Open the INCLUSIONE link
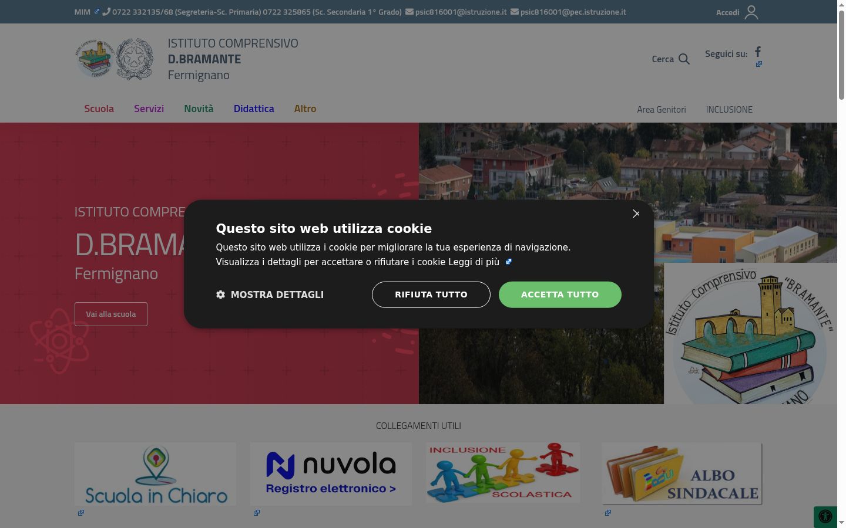 pos(729,110)
